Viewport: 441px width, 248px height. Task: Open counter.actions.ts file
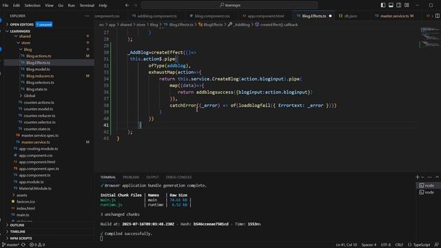point(39,103)
